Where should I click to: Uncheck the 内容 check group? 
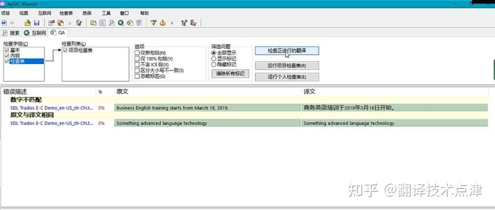tap(7, 56)
